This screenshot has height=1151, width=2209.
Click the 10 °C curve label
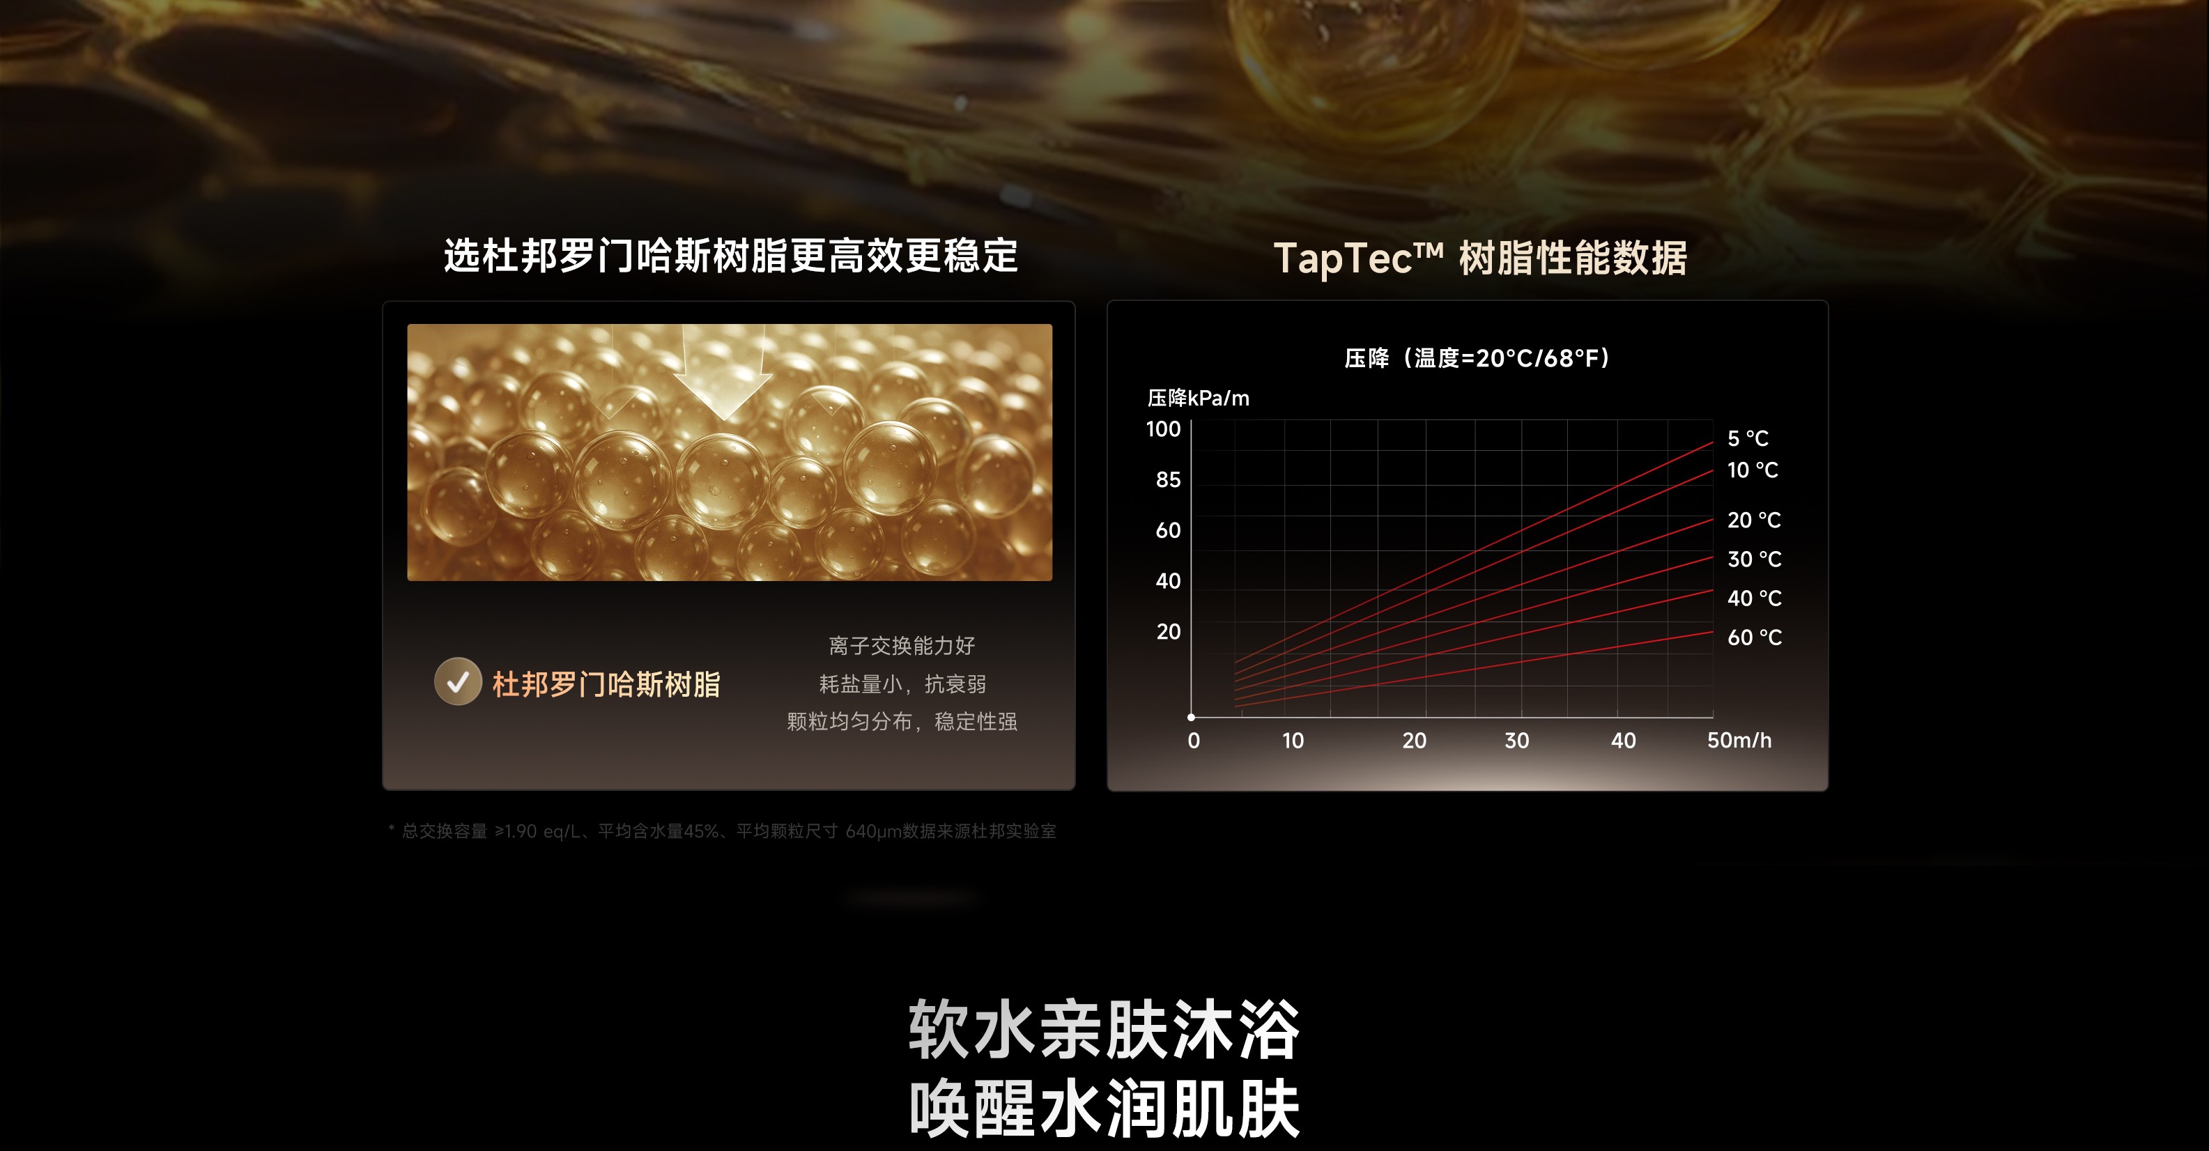pos(1753,470)
